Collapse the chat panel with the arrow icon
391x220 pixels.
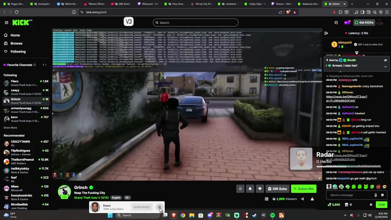[x=326, y=33]
